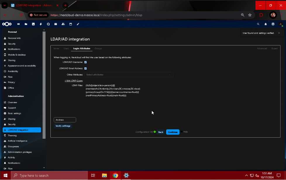Select the Login Attributes tab

(x=82, y=48)
